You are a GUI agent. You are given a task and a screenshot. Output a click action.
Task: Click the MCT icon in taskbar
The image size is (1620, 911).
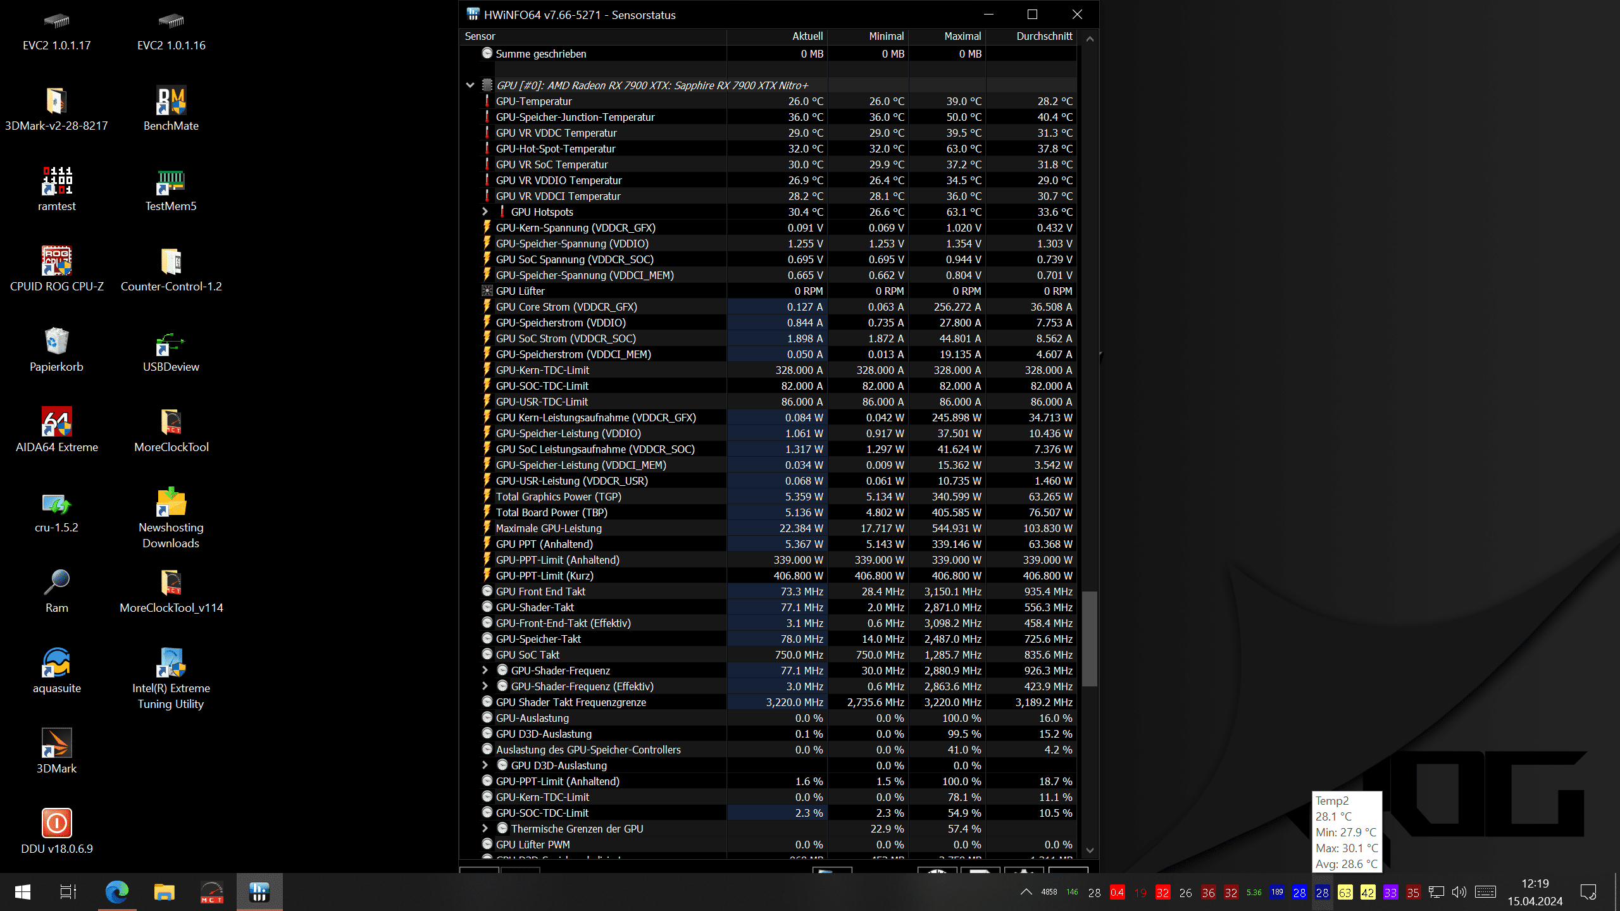(212, 892)
